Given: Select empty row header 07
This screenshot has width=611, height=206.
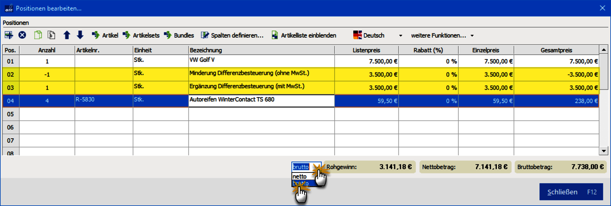Looking at the screenshot, I should 10,140.
